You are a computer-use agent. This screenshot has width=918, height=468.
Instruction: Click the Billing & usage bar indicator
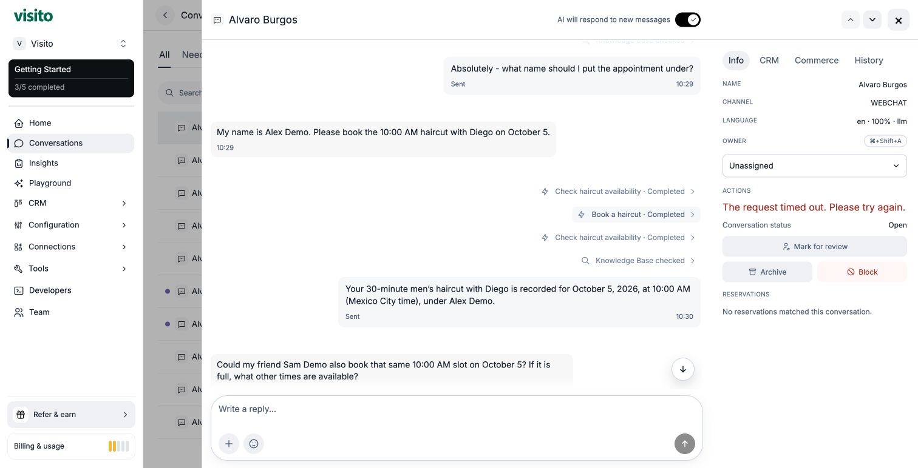pos(118,446)
